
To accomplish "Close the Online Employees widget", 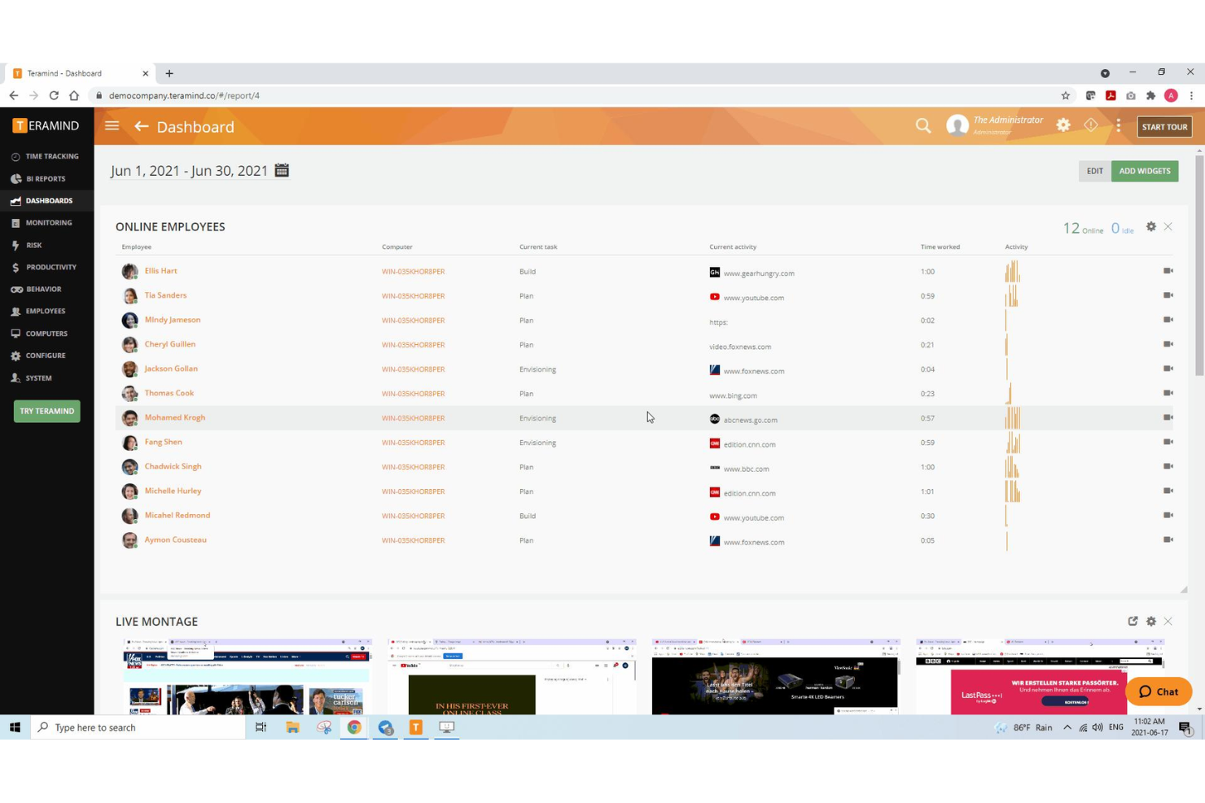I will click(1168, 226).
